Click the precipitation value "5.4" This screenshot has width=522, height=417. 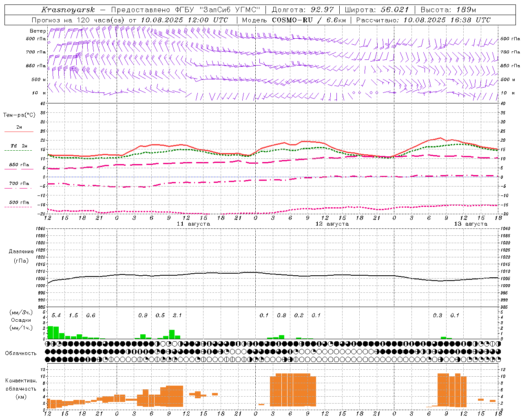click(x=56, y=316)
